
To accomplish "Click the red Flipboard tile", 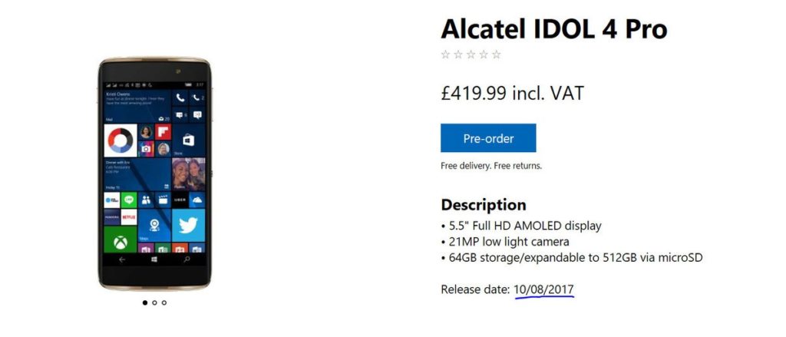I will click(x=163, y=132).
